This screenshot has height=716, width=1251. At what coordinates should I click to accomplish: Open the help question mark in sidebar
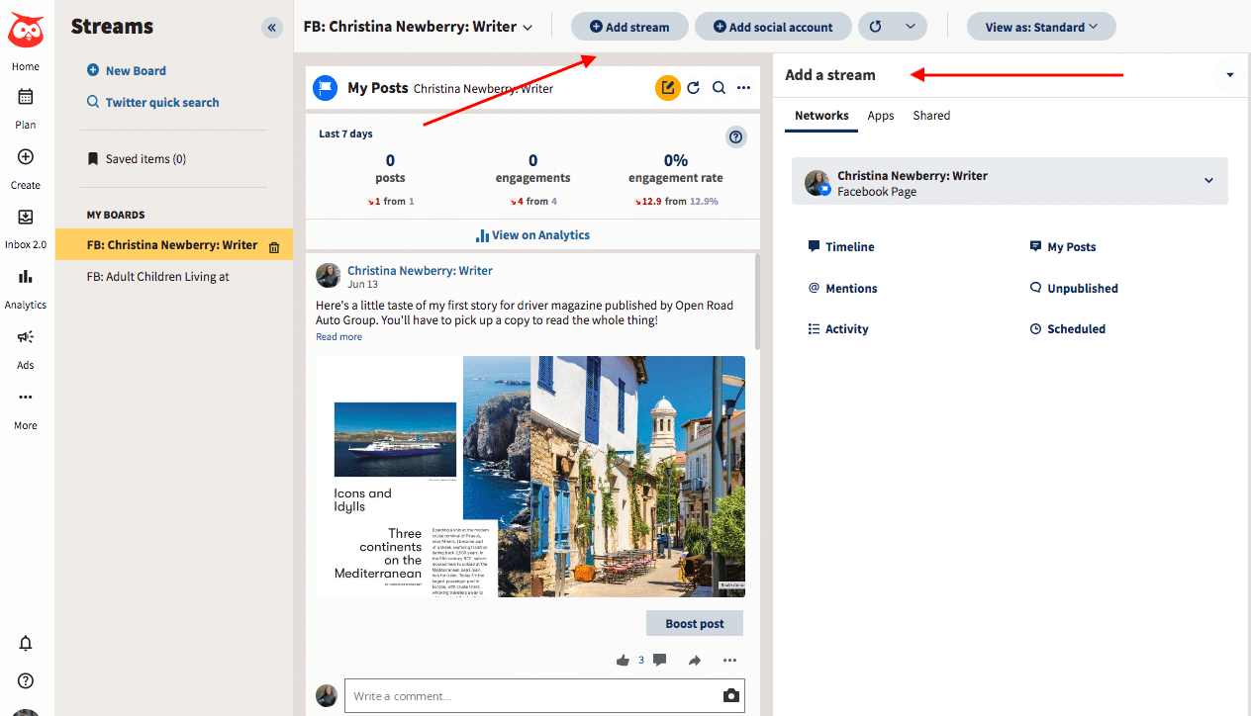(x=26, y=681)
